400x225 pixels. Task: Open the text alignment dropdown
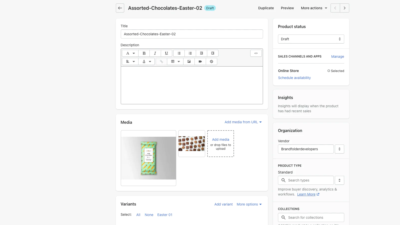(x=130, y=61)
